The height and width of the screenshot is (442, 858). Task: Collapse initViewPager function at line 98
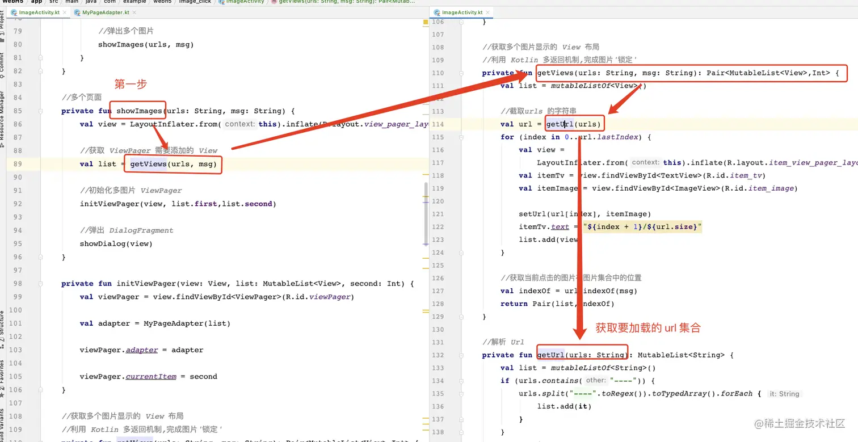[x=41, y=283]
